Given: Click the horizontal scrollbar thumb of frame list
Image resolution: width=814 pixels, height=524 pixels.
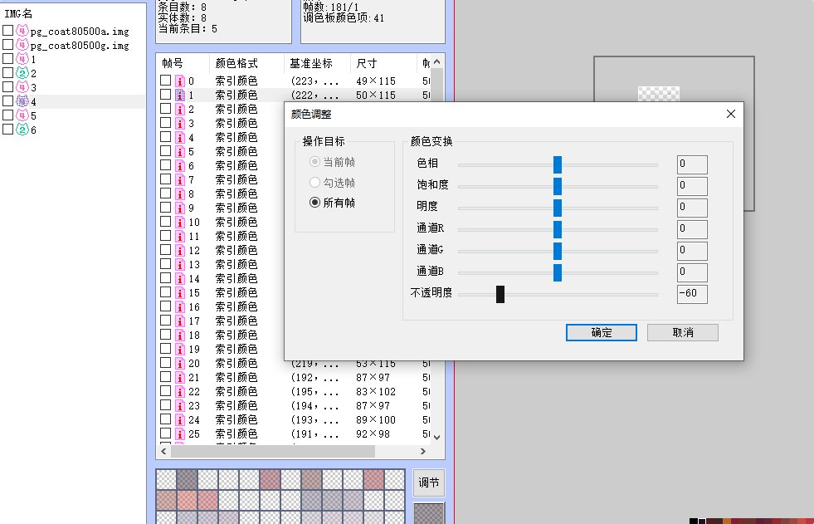Looking at the screenshot, I should pos(273,451).
